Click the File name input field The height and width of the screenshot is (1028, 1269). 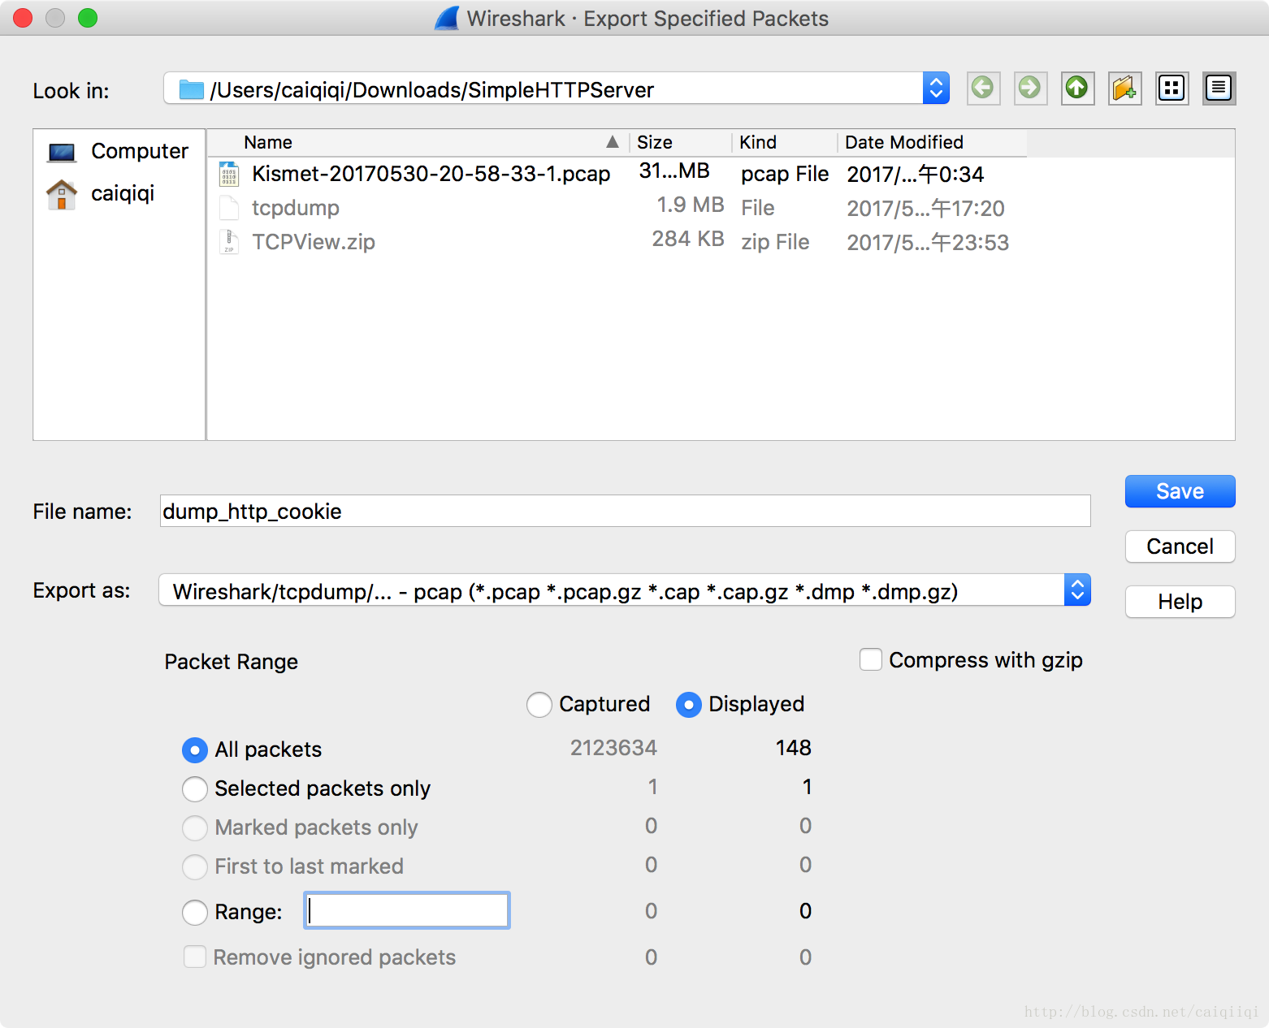coord(625,511)
